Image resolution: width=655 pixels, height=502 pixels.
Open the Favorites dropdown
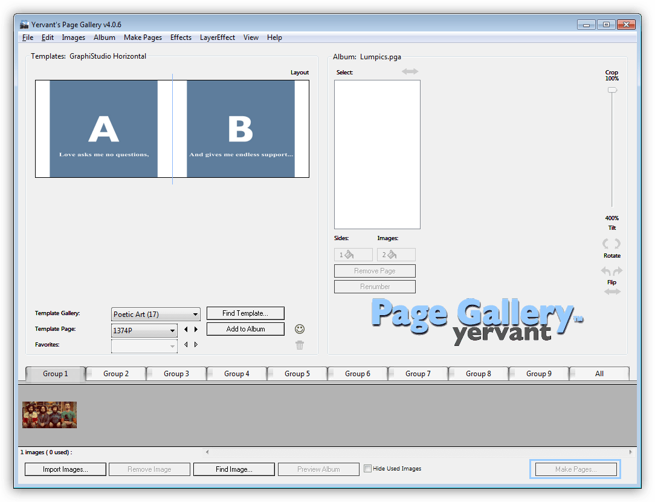tap(144, 346)
